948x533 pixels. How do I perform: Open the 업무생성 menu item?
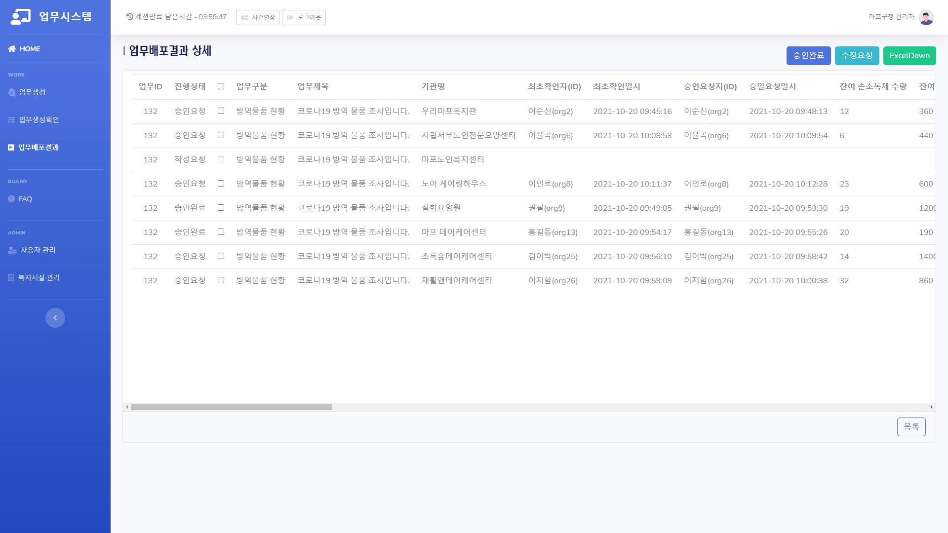(55, 92)
